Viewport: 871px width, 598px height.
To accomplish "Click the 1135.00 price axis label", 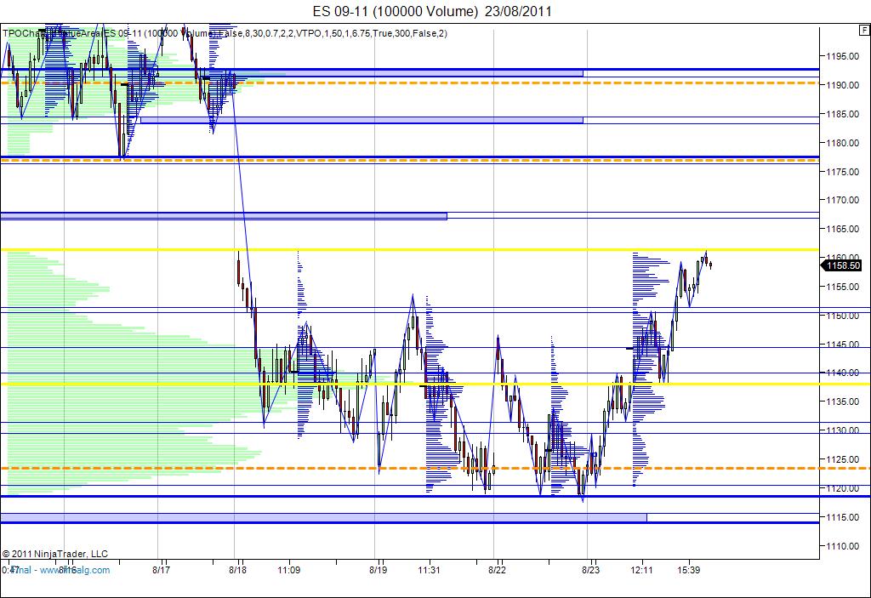I will tap(843, 402).
